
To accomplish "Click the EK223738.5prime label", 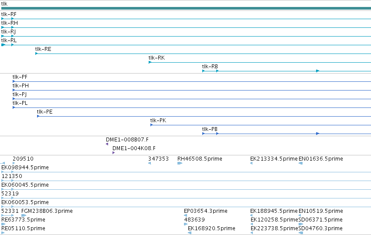I will click(x=274, y=228).
